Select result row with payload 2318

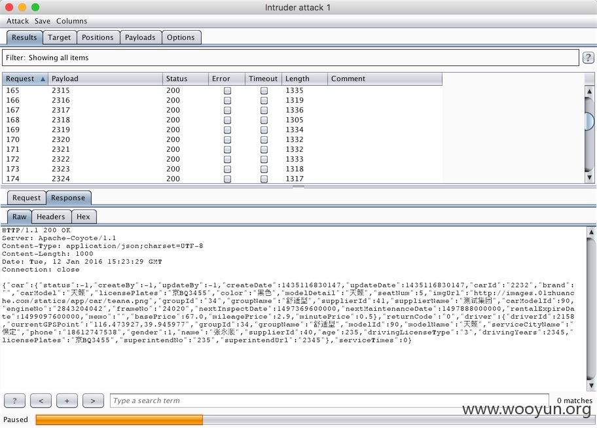(223, 120)
